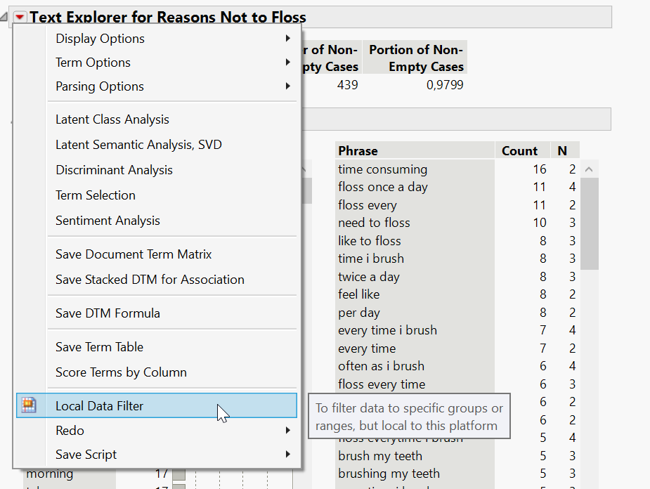Click Score Terms by Column
Viewport: 650px width, 489px height.
(121, 372)
